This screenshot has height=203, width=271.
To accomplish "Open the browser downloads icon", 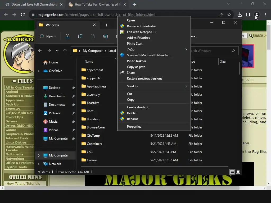I will [240, 15].
